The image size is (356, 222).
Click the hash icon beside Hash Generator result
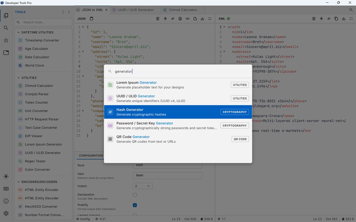coord(110,112)
